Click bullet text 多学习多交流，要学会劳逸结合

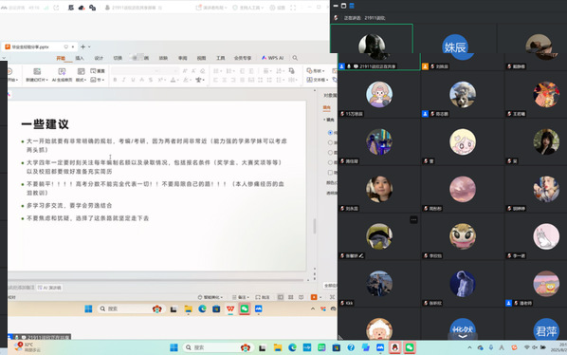tap(69, 206)
